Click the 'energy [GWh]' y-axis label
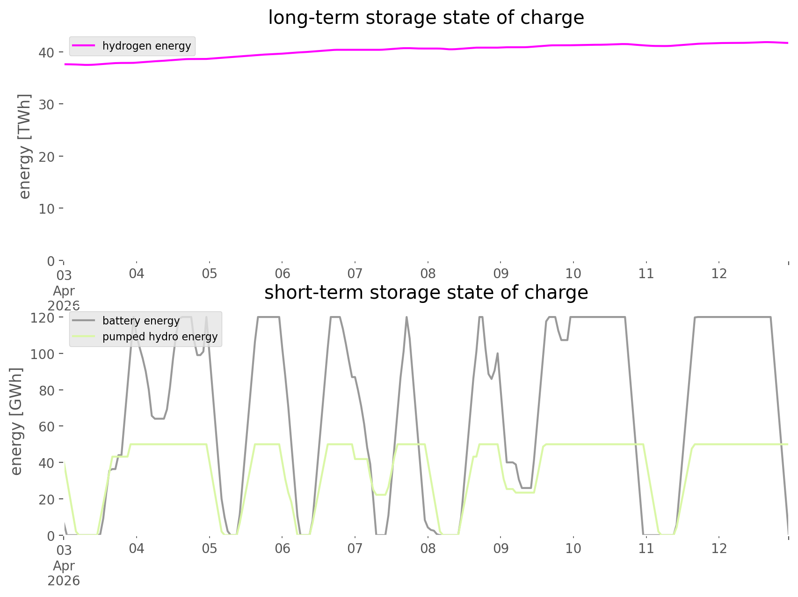The height and width of the screenshot is (597, 798). (x=16, y=421)
